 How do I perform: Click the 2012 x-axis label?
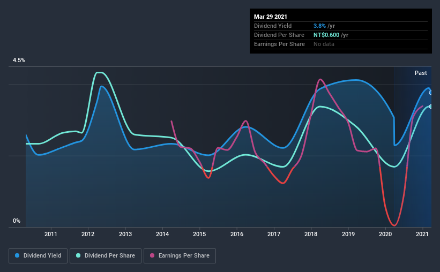click(88, 234)
